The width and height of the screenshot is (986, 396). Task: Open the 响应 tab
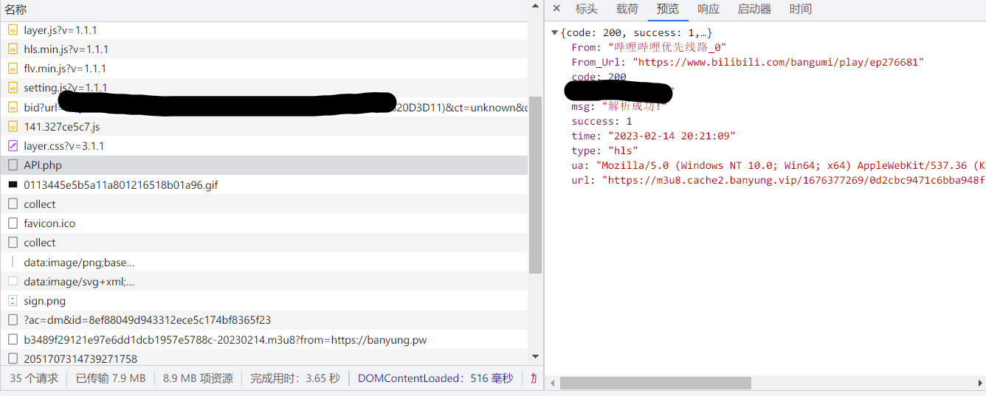[x=708, y=9]
